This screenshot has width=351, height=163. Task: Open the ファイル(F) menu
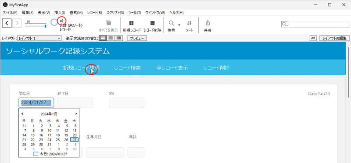pos(10,13)
